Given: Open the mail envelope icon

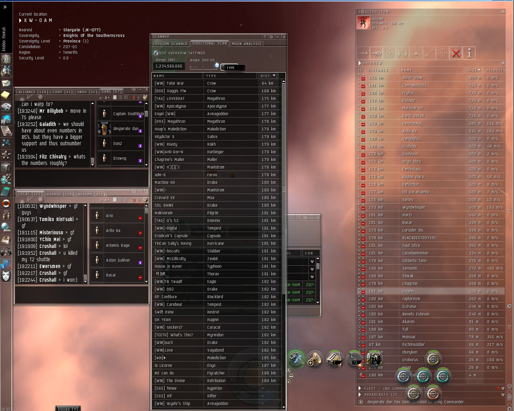Looking at the screenshot, I should [6, 83].
